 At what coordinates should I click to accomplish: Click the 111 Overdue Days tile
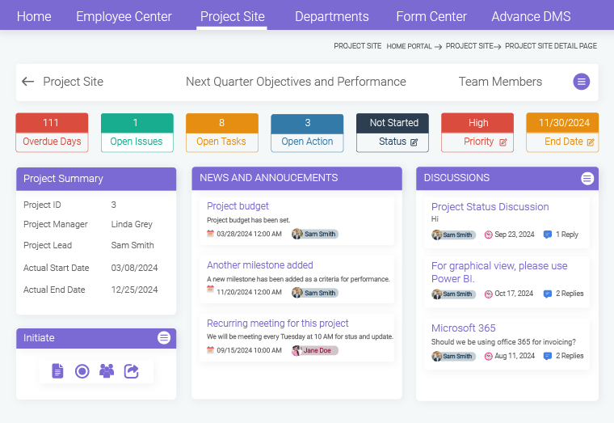52,133
